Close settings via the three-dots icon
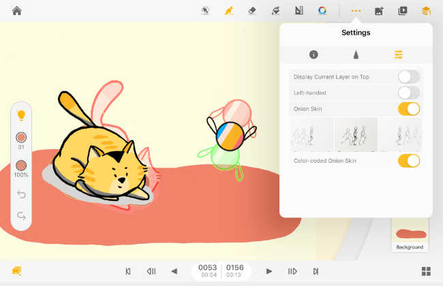 [356, 11]
